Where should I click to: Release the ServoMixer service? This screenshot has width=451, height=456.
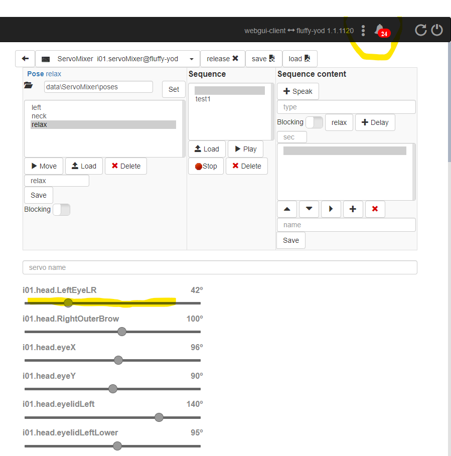222,58
